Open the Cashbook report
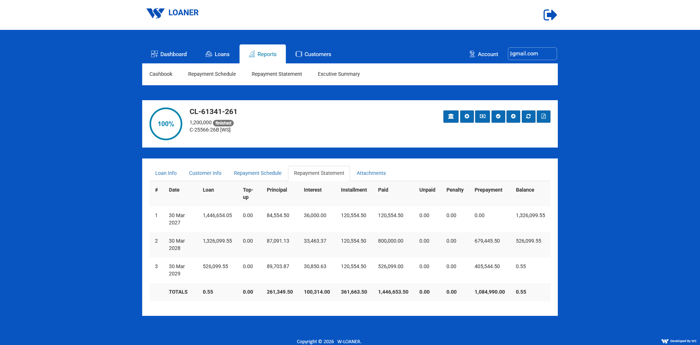This screenshot has width=700, height=345. (x=161, y=74)
